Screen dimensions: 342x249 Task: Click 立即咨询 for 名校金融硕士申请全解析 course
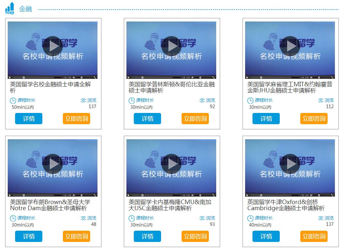click(x=77, y=118)
